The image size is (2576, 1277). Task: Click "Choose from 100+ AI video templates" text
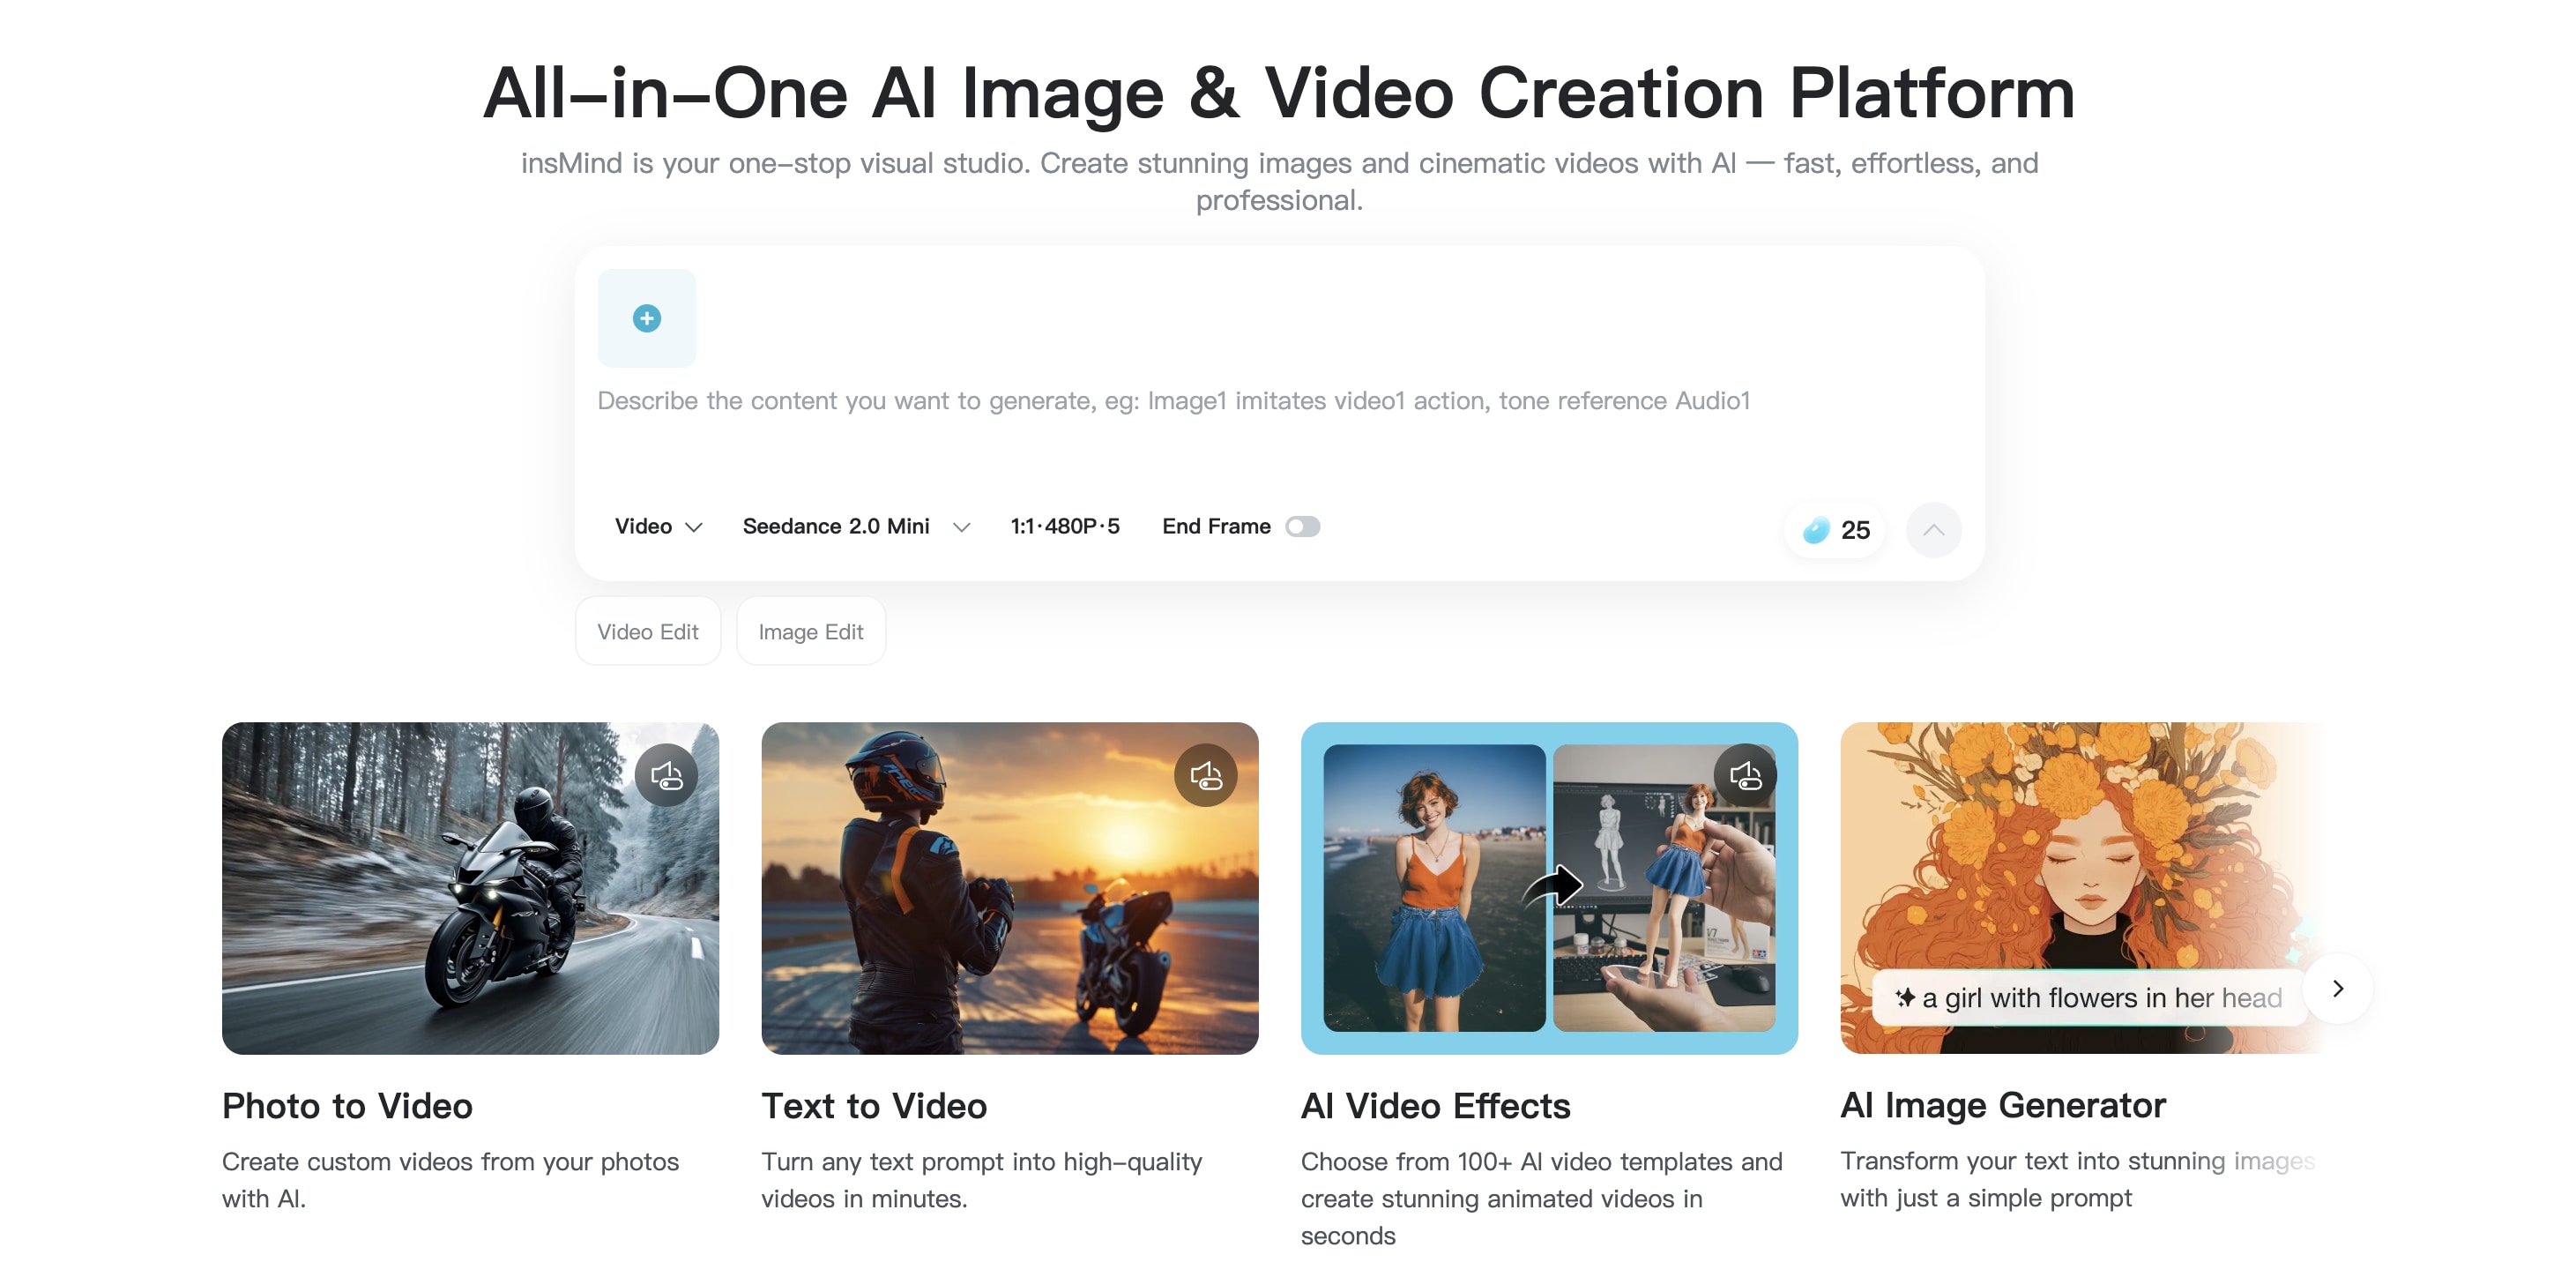(1516, 1161)
